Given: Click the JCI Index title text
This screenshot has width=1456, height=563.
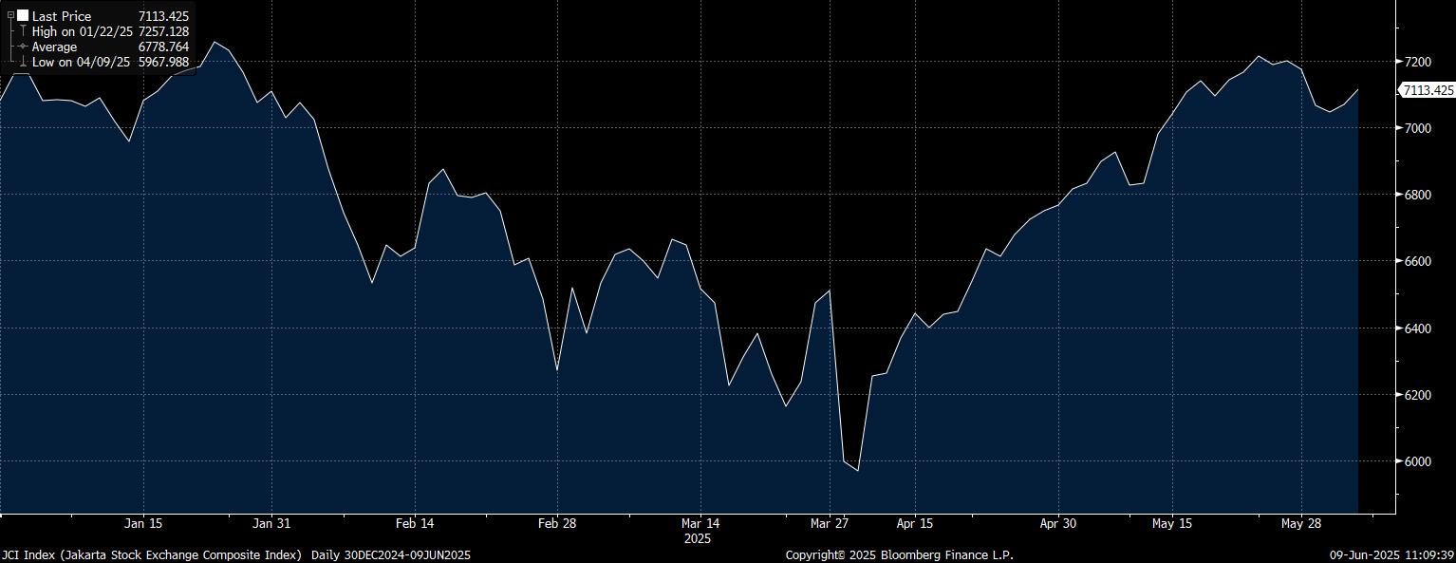Looking at the screenshot, I should click(152, 554).
